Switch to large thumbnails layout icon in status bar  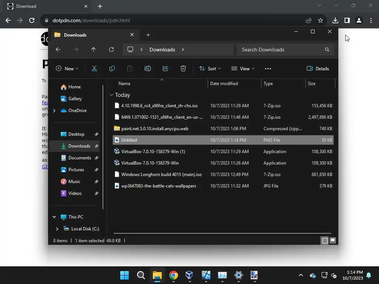[333, 240]
